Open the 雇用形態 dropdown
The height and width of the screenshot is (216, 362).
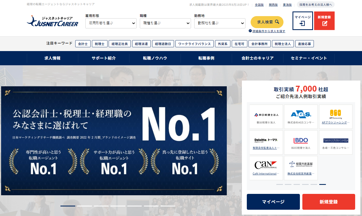(x=111, y=23)
